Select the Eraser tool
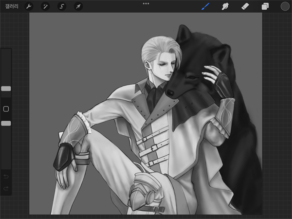The image size is (292, 219). coord(245,6)
